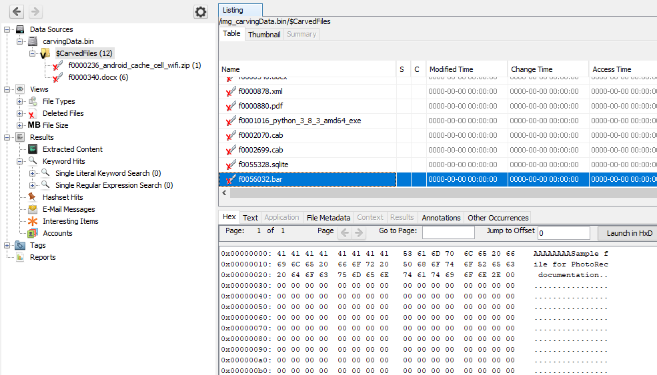This screenshot has width=657, height=375.
Task: Open the Other Occurrences tab
Action: tap(498, 217)
